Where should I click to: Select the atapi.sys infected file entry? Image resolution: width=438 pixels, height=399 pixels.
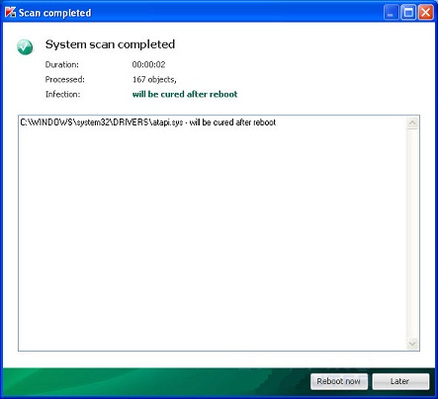[x=148, y=122]
